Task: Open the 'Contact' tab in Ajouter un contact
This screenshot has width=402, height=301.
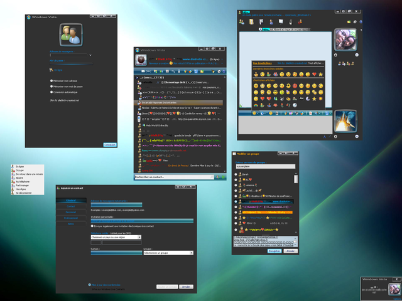Action: [x=71, y=206]
